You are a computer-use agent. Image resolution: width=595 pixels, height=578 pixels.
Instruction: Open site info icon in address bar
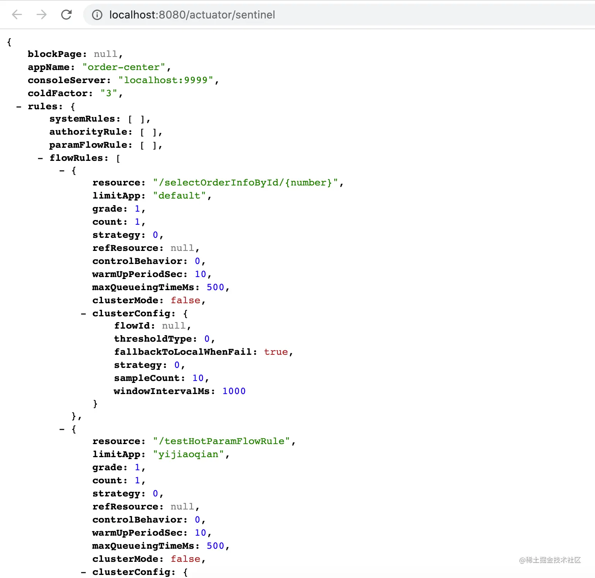pos(97,15)
